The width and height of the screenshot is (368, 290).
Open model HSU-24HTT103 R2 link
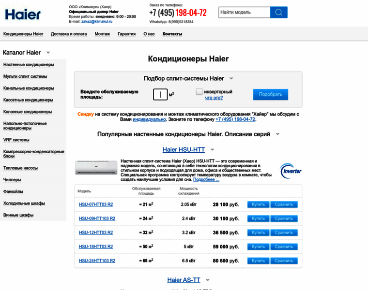(x=97, y=261)
